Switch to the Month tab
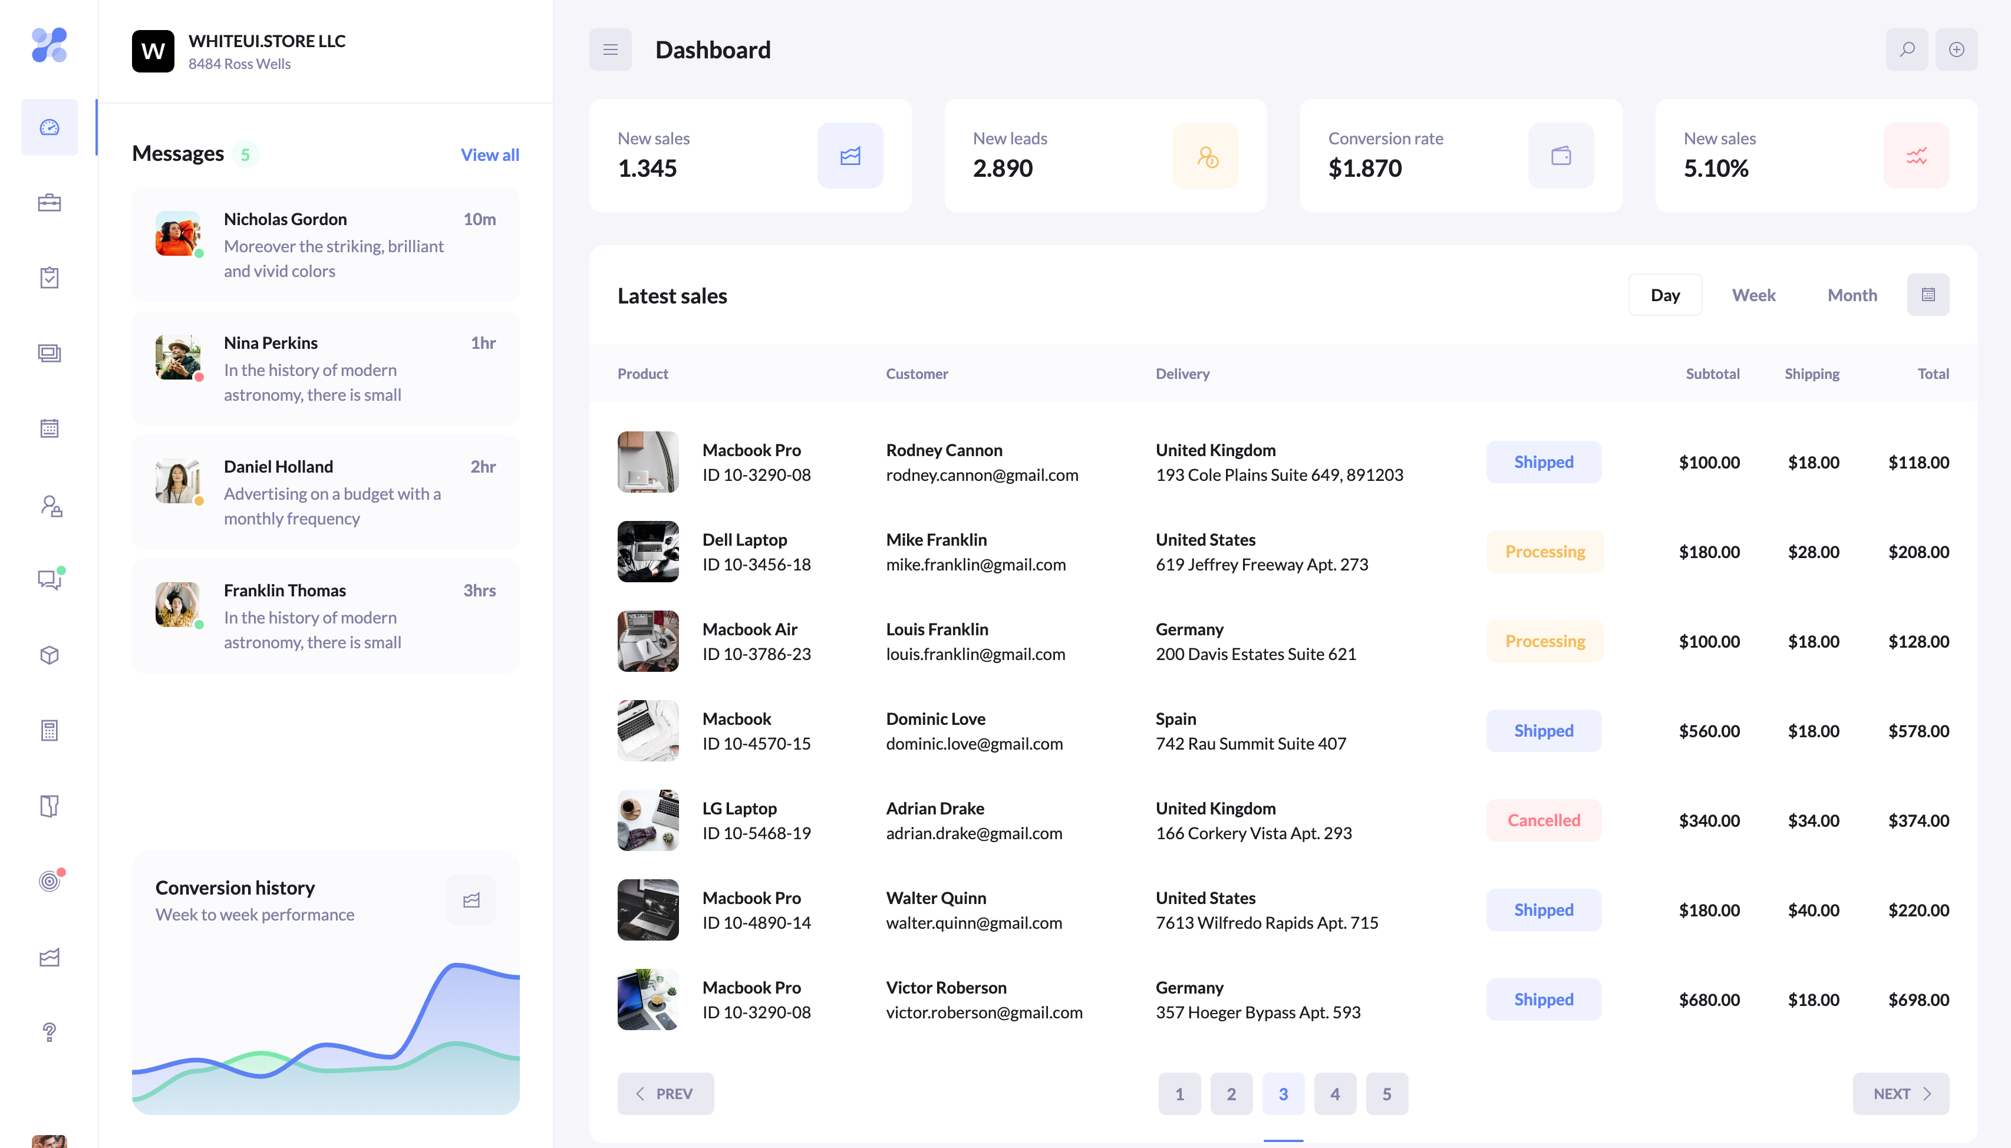 coord(1852,295)
